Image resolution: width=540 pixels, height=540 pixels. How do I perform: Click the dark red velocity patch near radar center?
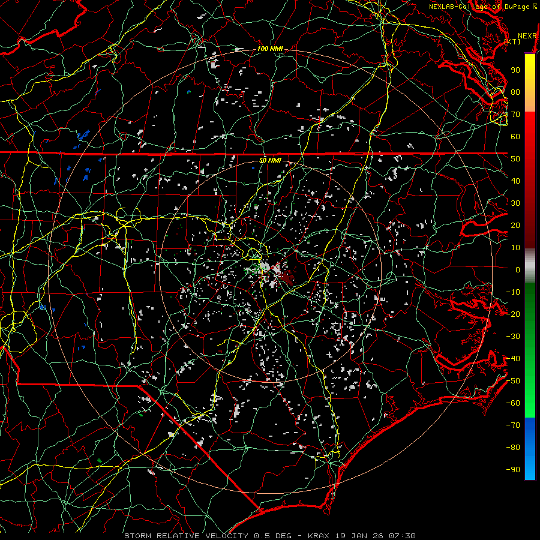tap(287, 278)
